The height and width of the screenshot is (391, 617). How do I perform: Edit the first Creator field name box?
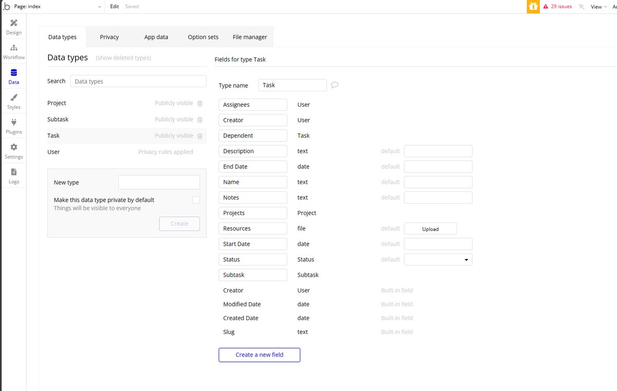[253, 120]
